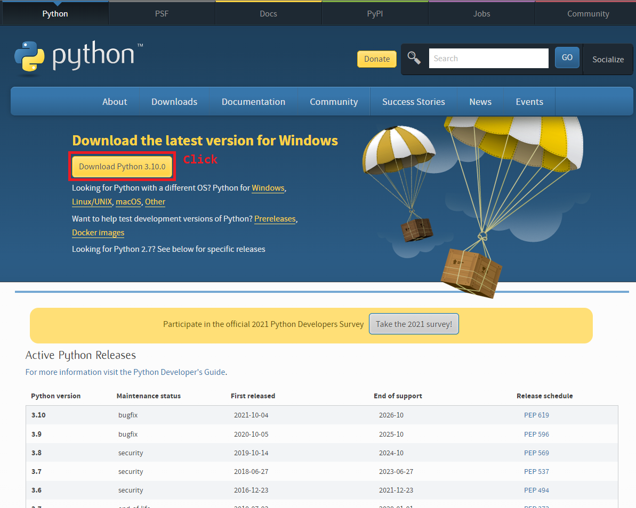Click Download Python 3.10.0 button
Screen dimensions: 636x508
click(122, 167)
